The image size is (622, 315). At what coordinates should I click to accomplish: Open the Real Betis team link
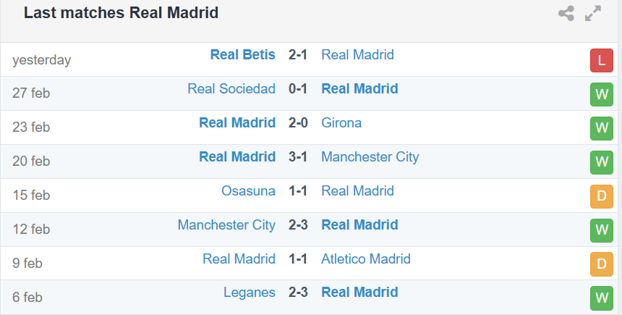tap(242, 55)
